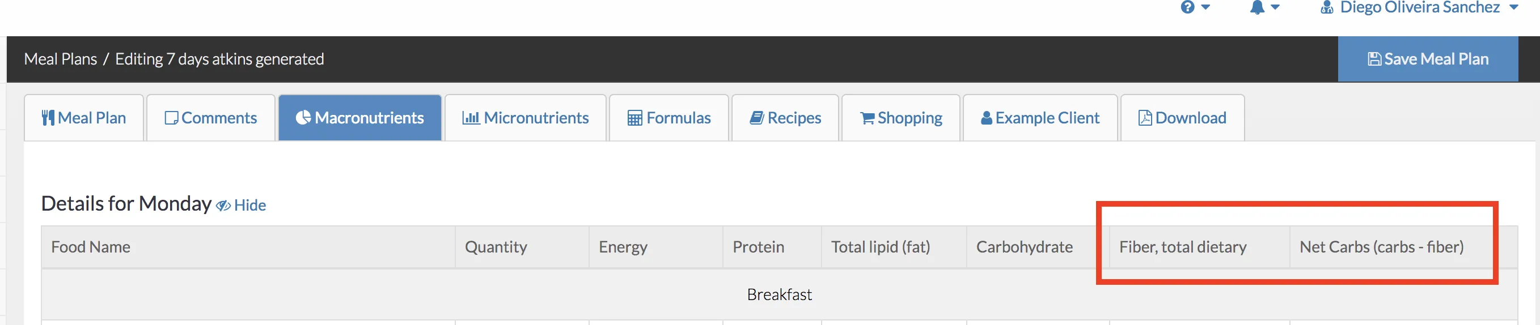Switch to the Comments tab

point(211,118)
